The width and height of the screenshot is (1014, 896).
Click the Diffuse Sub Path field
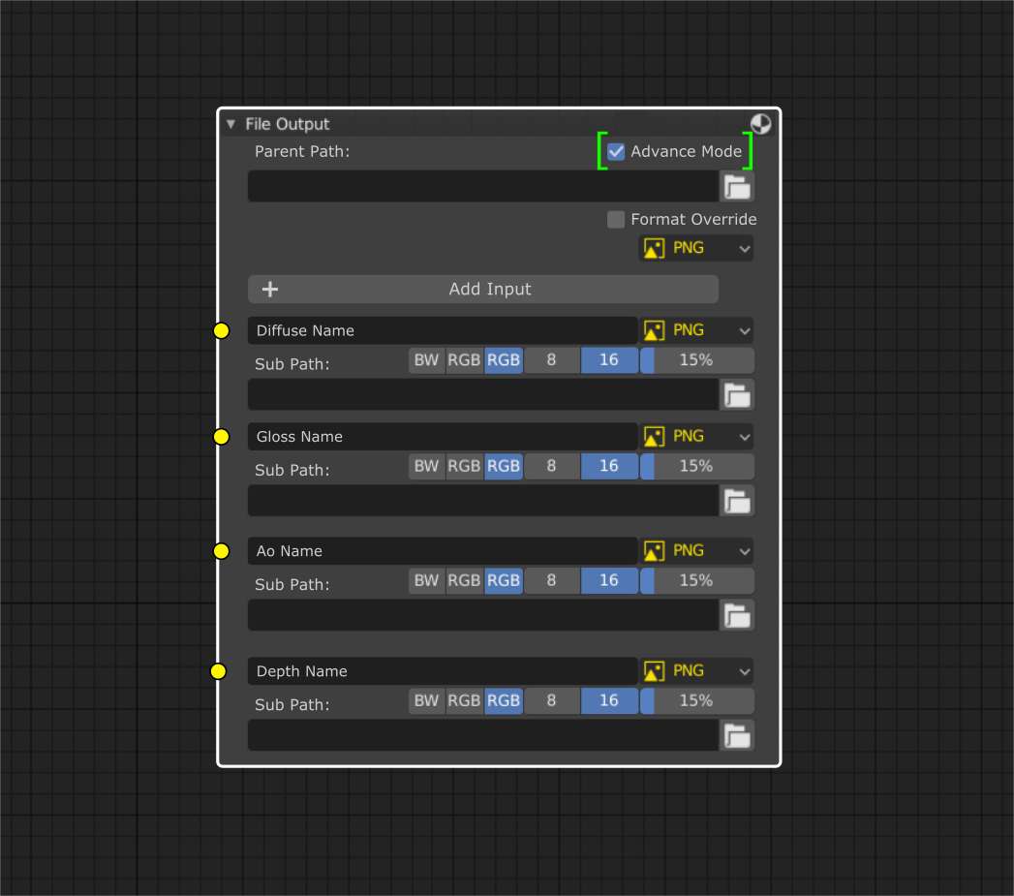[483, 394]
